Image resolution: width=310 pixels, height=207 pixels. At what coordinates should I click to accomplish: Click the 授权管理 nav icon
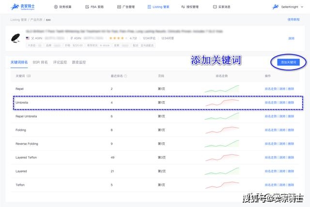click(183, 7)
